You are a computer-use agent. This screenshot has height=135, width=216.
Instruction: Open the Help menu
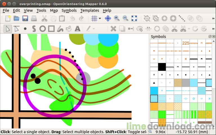click(x=107, y=10)
